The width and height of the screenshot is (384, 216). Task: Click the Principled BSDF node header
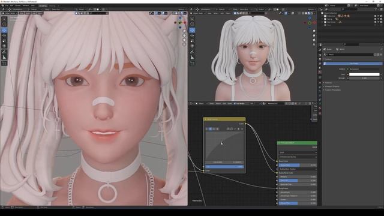[x=297, y=143]
